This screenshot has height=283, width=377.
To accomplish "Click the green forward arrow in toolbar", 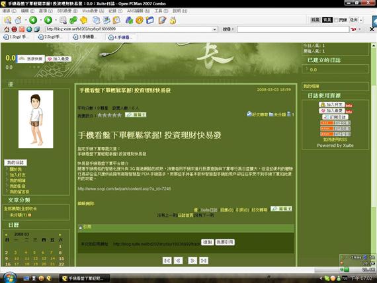I will pos(48,20).
